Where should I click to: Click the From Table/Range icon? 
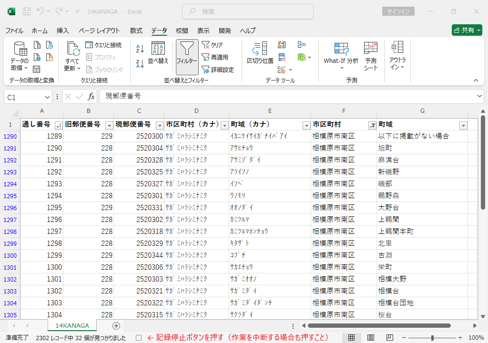pos(36,69)
